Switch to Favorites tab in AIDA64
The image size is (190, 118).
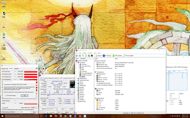pos(83,58)
